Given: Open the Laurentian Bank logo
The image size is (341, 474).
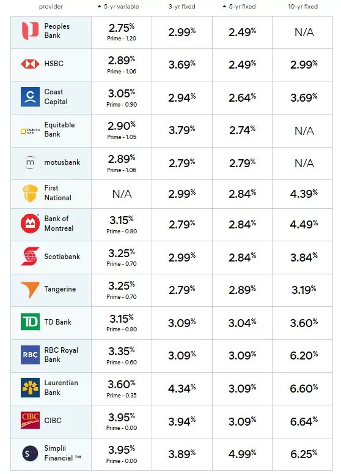Looking at the screenshot, I should coord(30,388).
